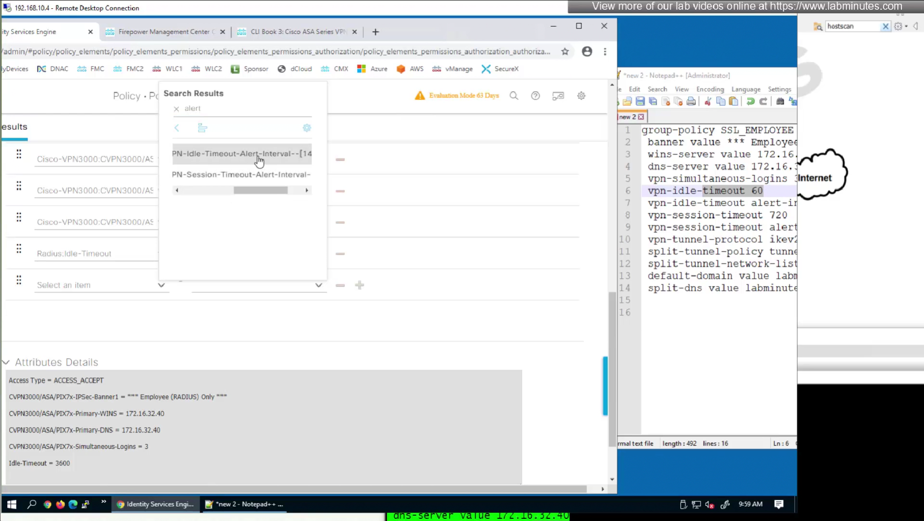Collapse the Attributes Details section
Screen dimensions: 924x521
pos(6,362)
